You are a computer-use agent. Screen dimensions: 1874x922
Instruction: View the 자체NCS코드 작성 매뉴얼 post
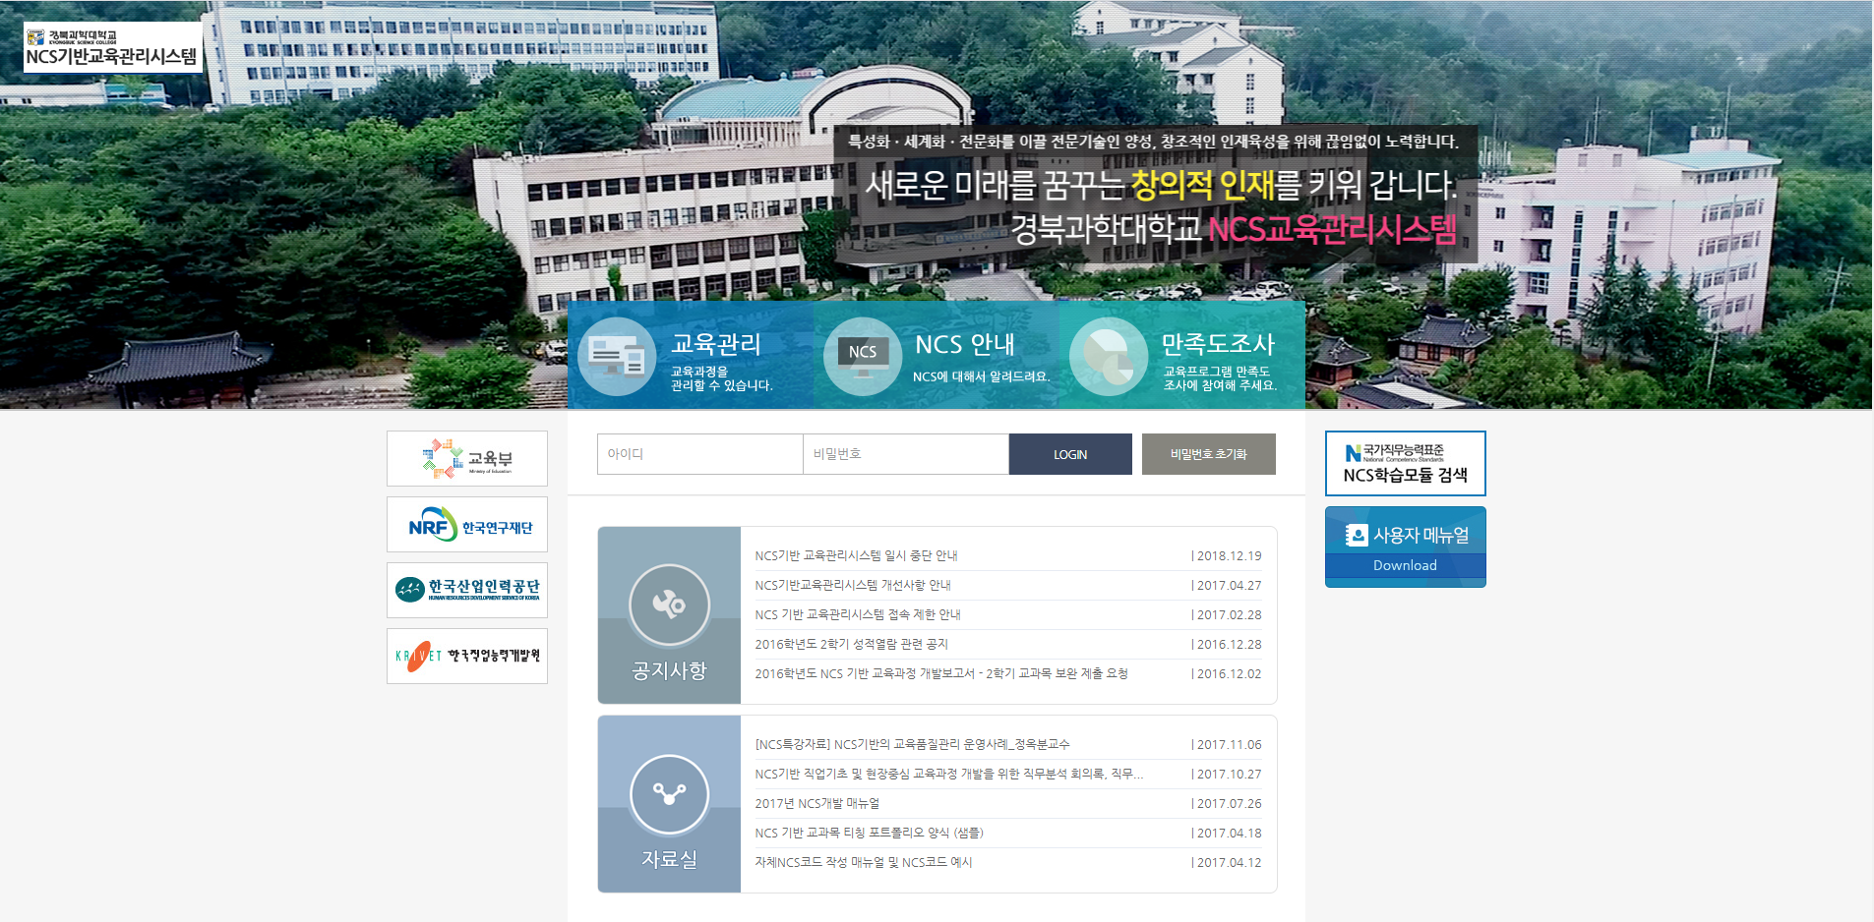(863, 863)
